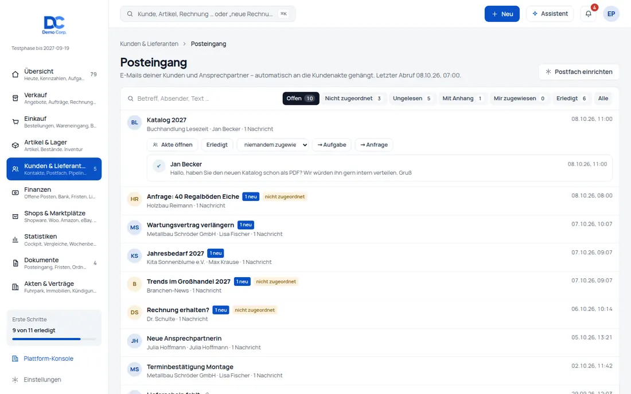Open the niemandem zugewiesen assignment dropdown
This screenshot has width=631, height=394.
(273, 144)
